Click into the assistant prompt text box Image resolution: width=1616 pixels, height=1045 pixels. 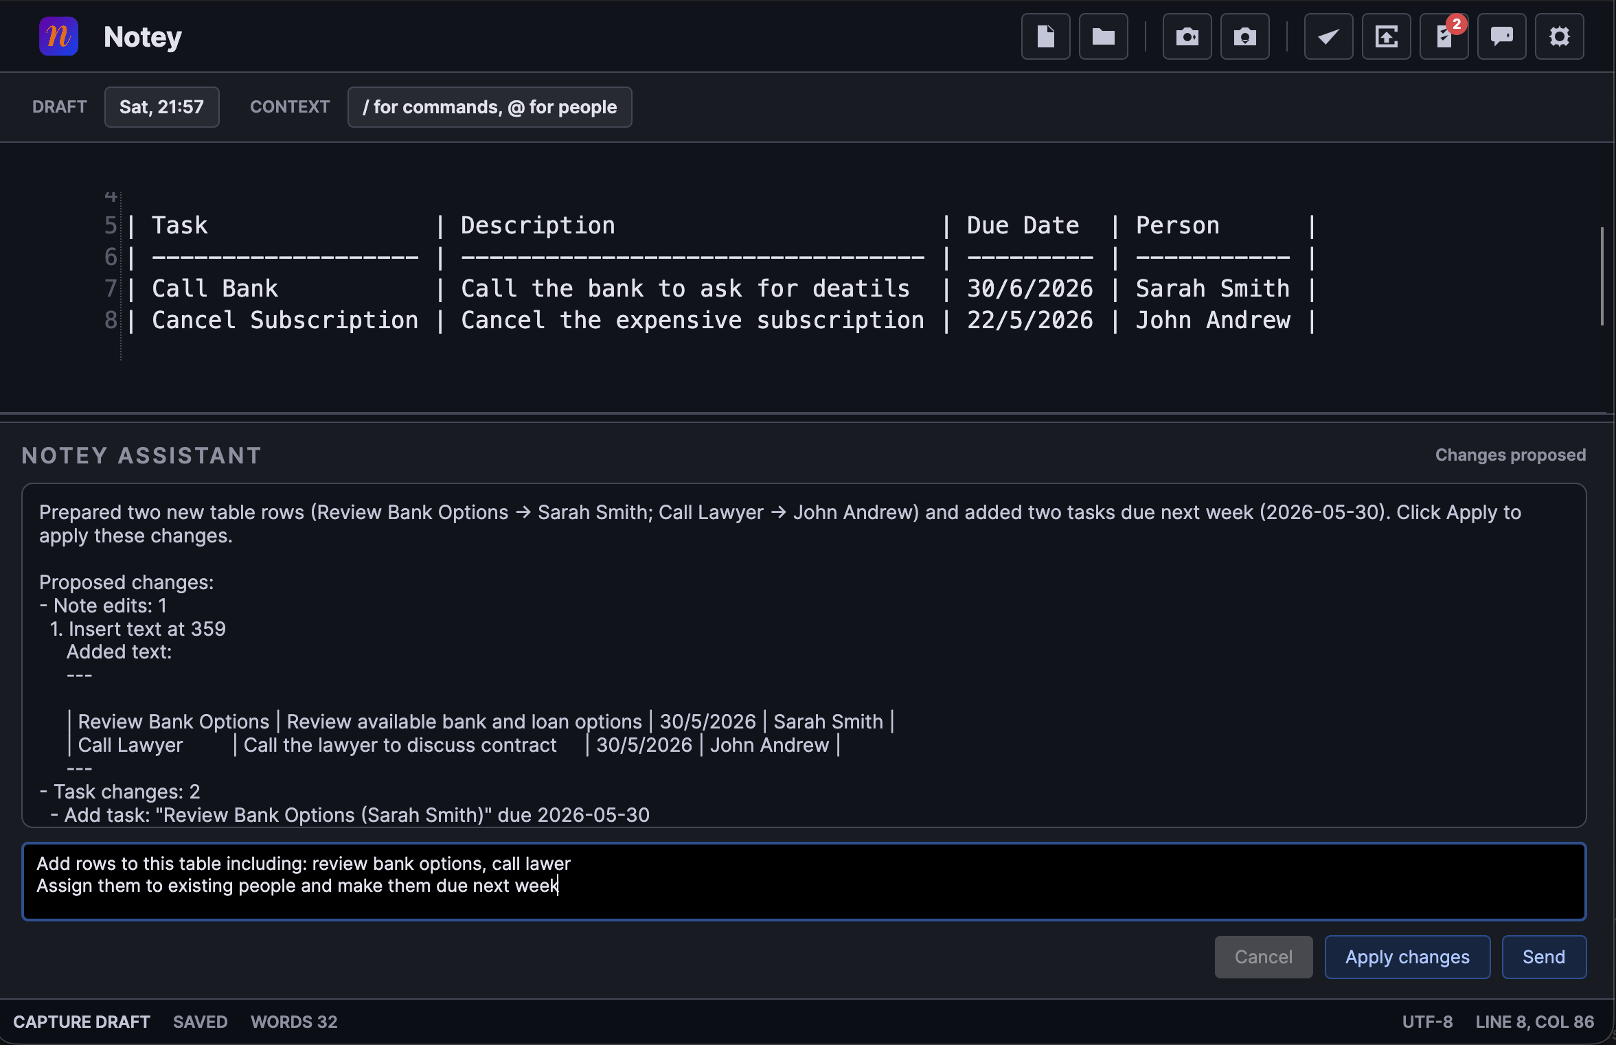tap(804, 882)
